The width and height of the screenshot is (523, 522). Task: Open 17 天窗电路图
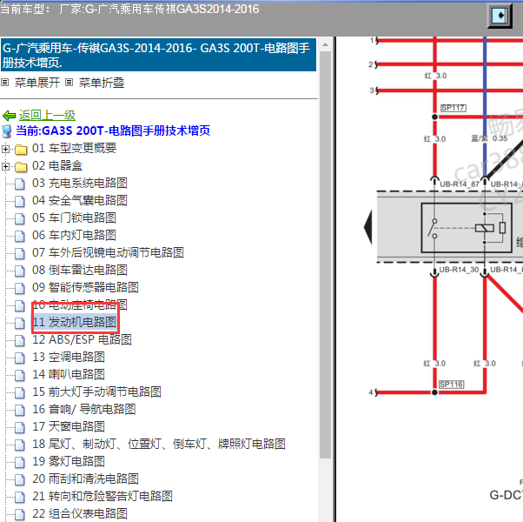pyautogui.click(x=69, y=426)
